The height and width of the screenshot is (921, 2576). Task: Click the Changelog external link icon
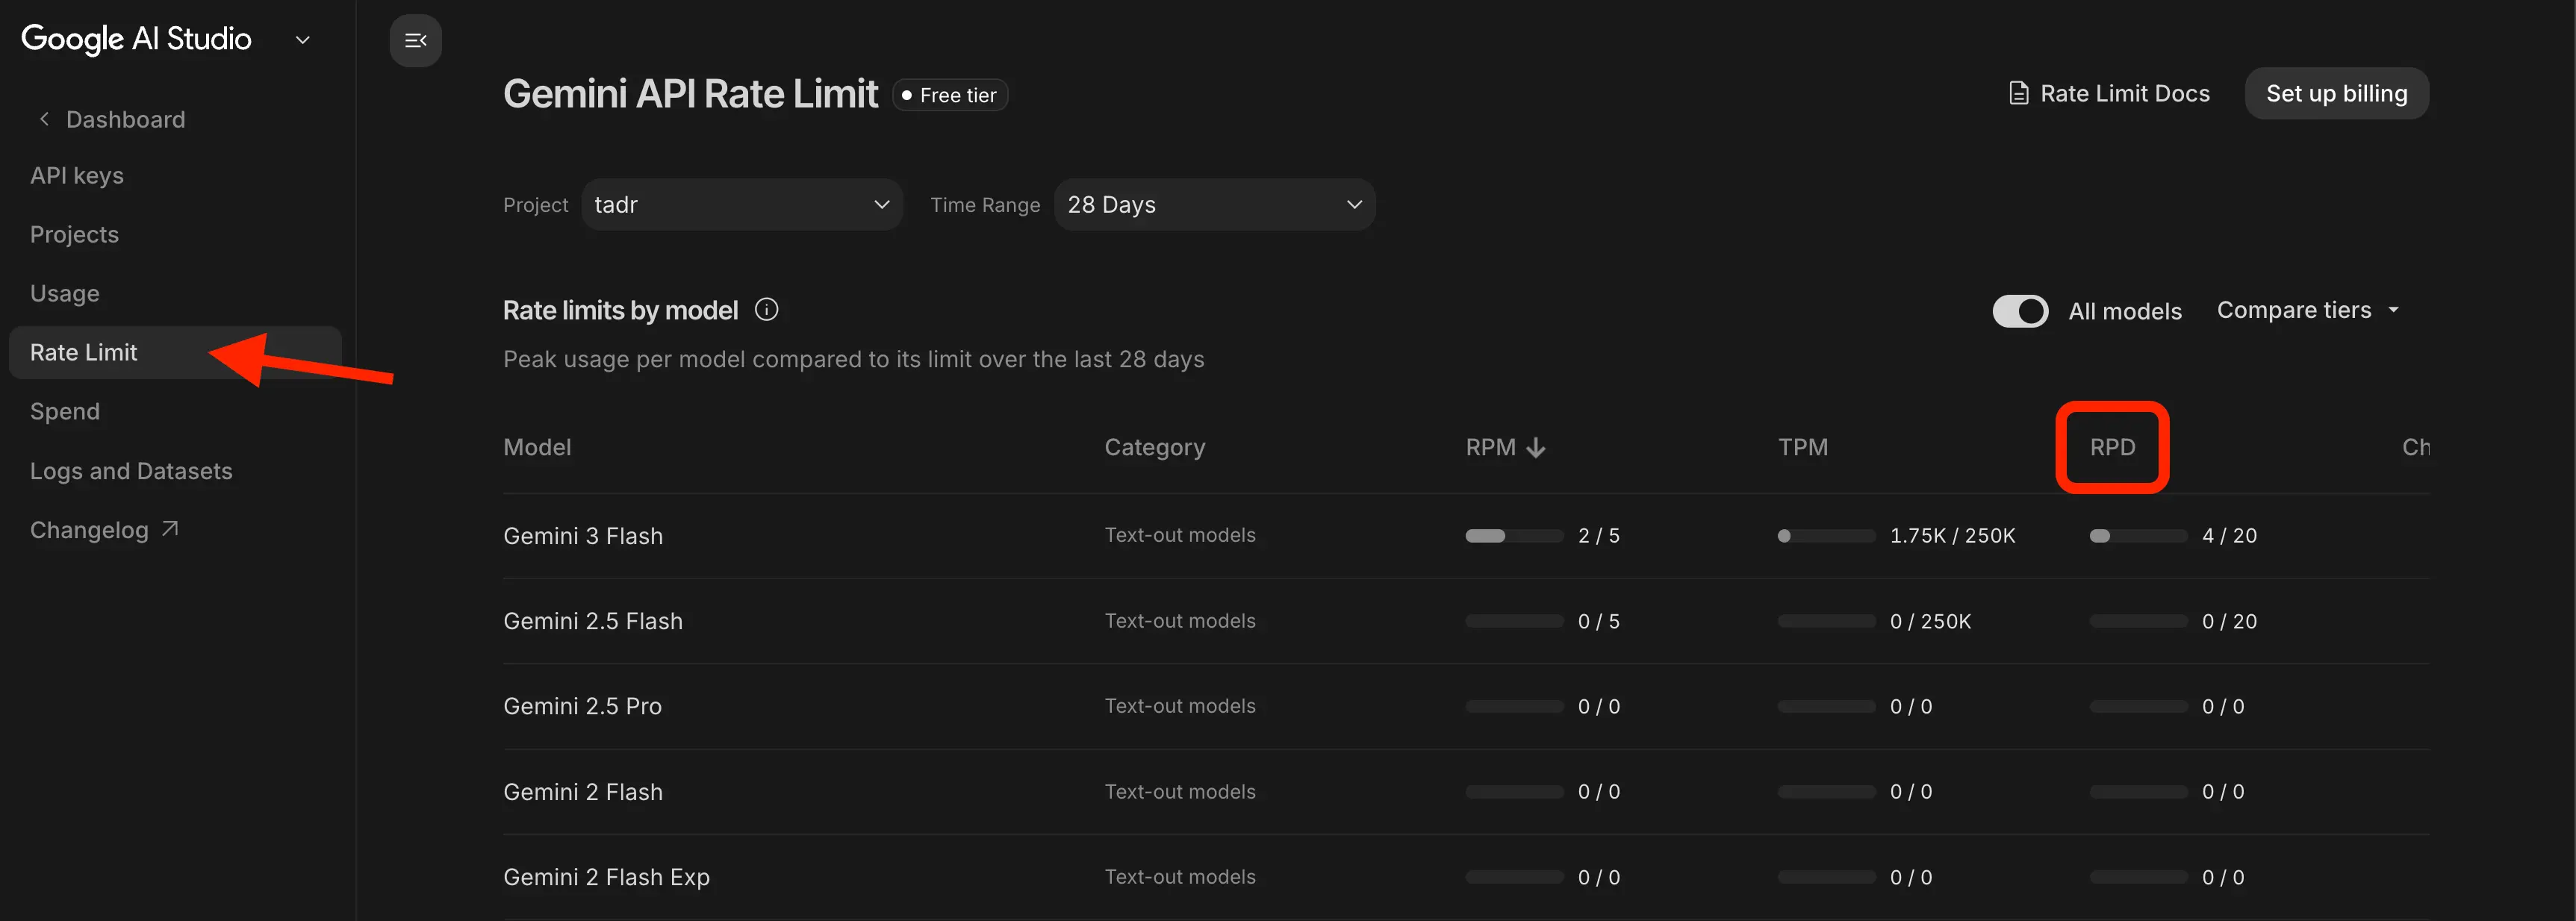[170, 529]
